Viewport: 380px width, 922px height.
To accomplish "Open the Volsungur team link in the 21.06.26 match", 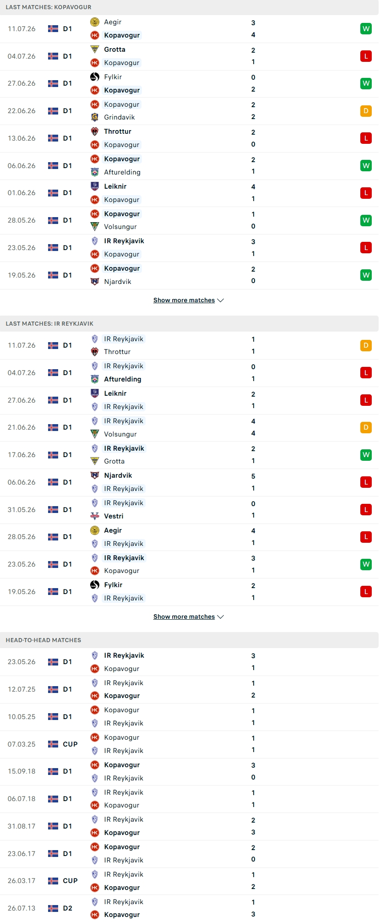I will [x=120, y=434].
